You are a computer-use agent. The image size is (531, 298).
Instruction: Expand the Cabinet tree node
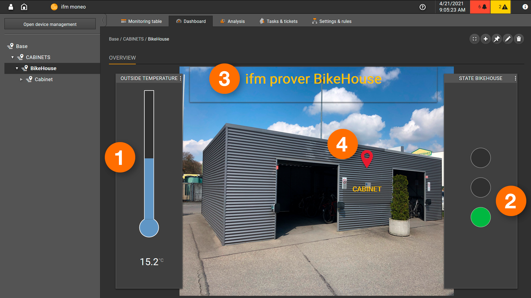coord(21,79)
